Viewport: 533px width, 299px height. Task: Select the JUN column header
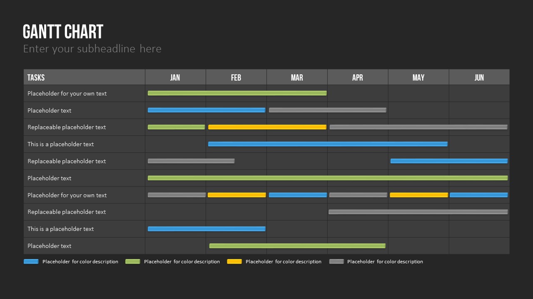tap(479, 77)
